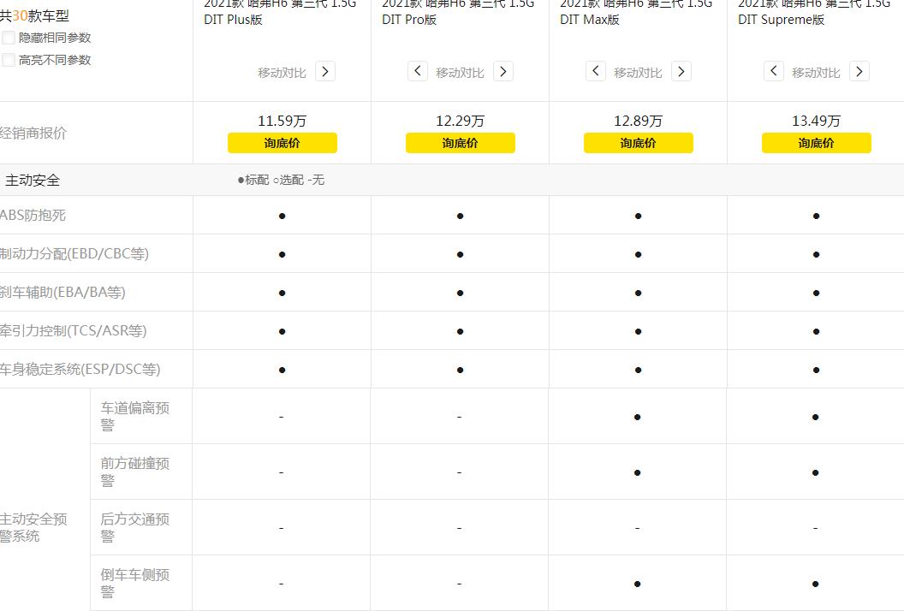Image resolution: width=904 pixels, height=611 pixels.
Task: Enable the 高亮不同参数 checkbox
Action: 9,60
